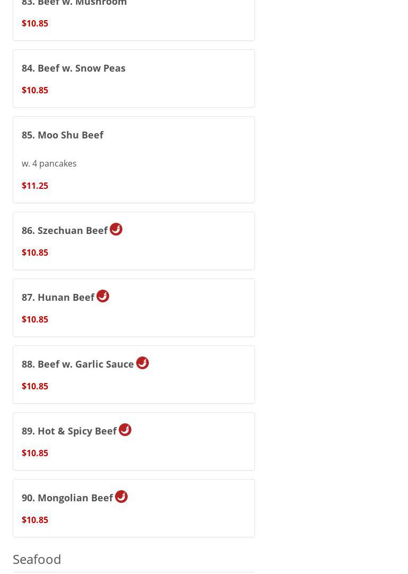Open 89. Hot & Spicy Beef item
408x574 pixels.
pyautogui.click(x=69, y=431)
